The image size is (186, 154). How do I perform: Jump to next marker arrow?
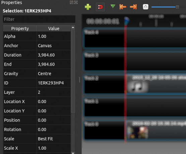tap(133, 7)
